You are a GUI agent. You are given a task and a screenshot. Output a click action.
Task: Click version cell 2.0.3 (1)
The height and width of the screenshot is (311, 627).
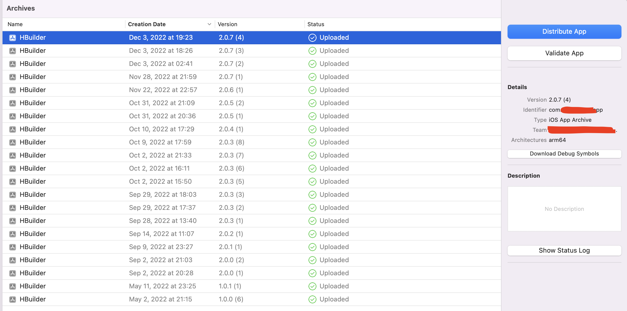231,221
